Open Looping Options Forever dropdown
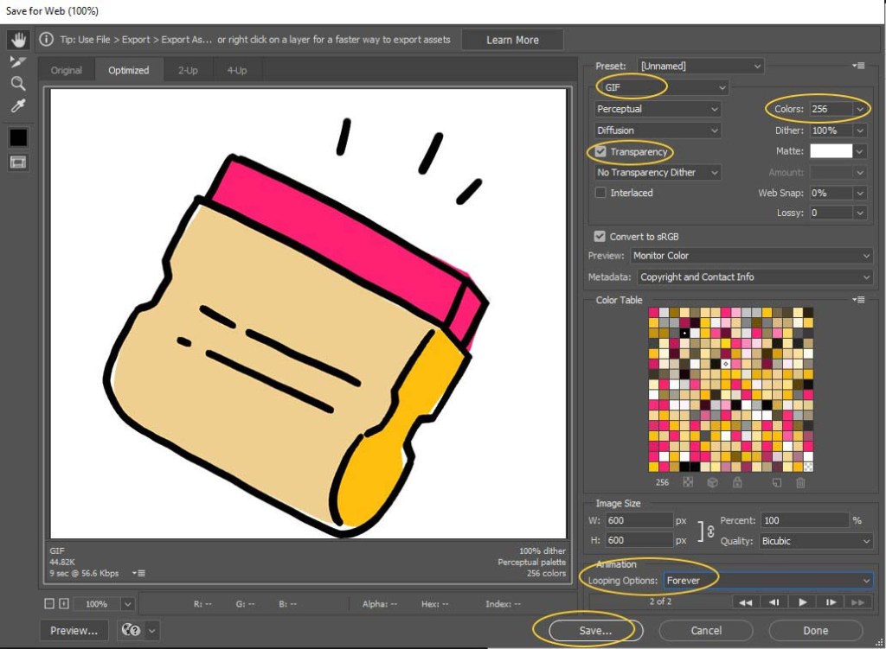 tap(767, 581)
